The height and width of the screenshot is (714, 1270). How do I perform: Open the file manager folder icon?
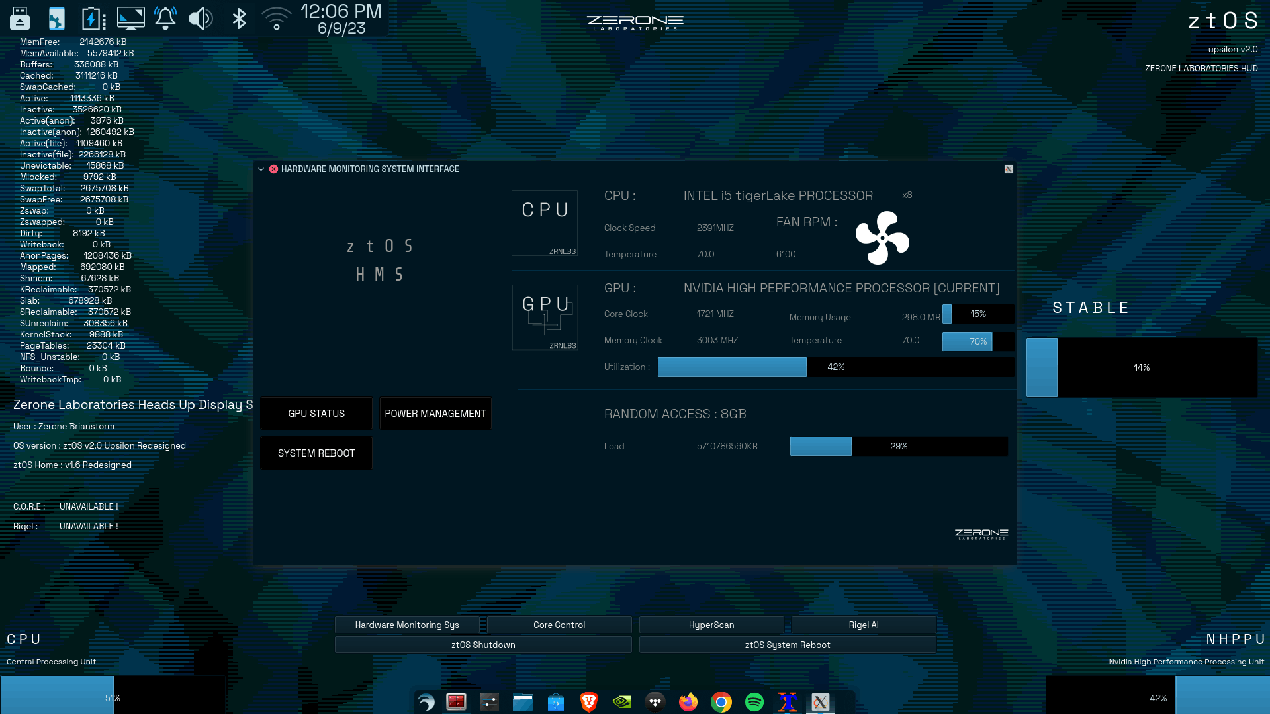(523, 701)
